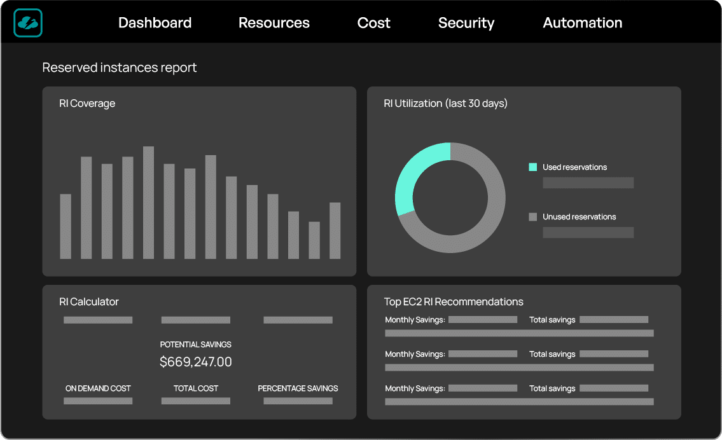
Task: Click the cloud logo icon
Action: pyautogui.click(x=27, y=22)
